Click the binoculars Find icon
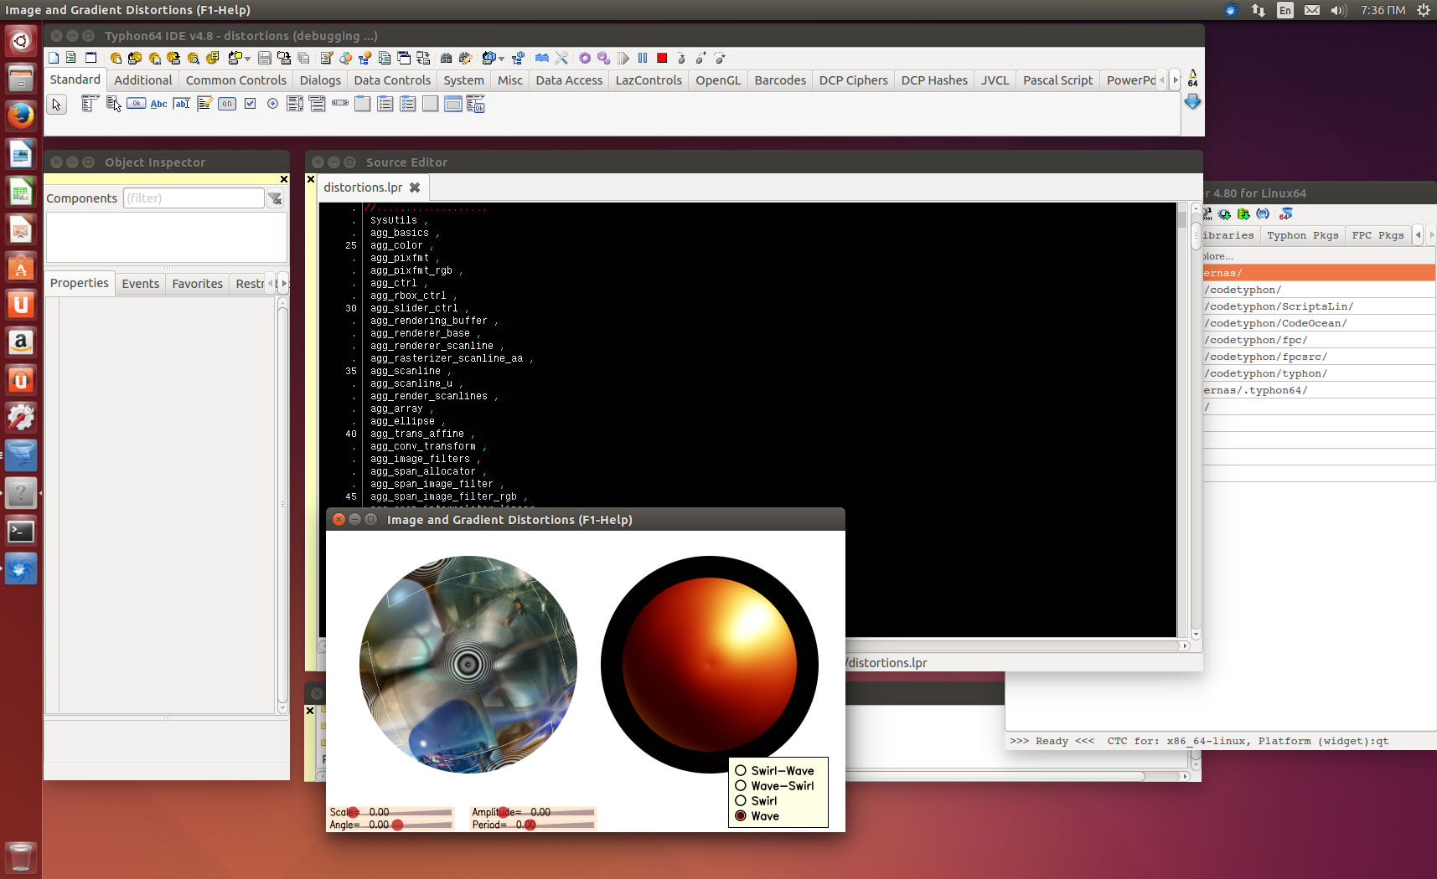 [x=446, y=58]
